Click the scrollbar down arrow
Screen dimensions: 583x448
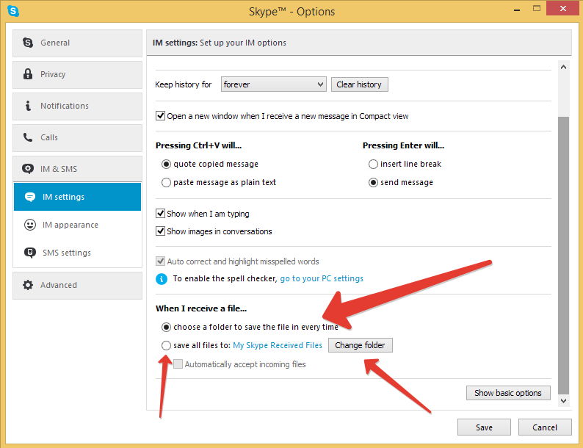tap(564, 401)
